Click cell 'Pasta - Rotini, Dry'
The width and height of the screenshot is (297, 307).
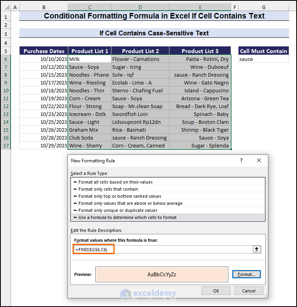[200, 59]
